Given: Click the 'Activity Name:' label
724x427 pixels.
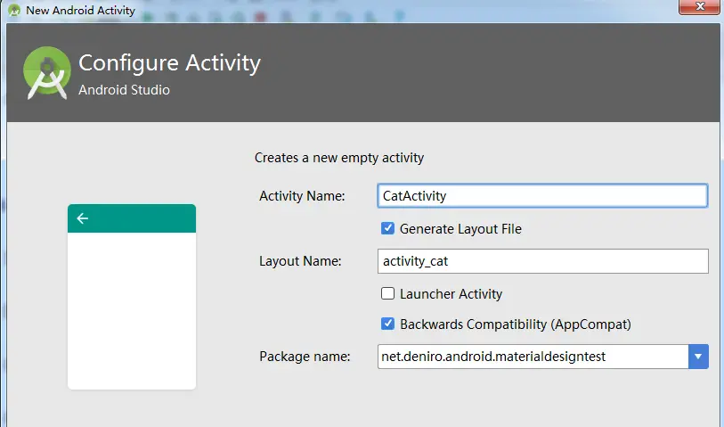Looking at the screenshot, I should click(301, 196).
